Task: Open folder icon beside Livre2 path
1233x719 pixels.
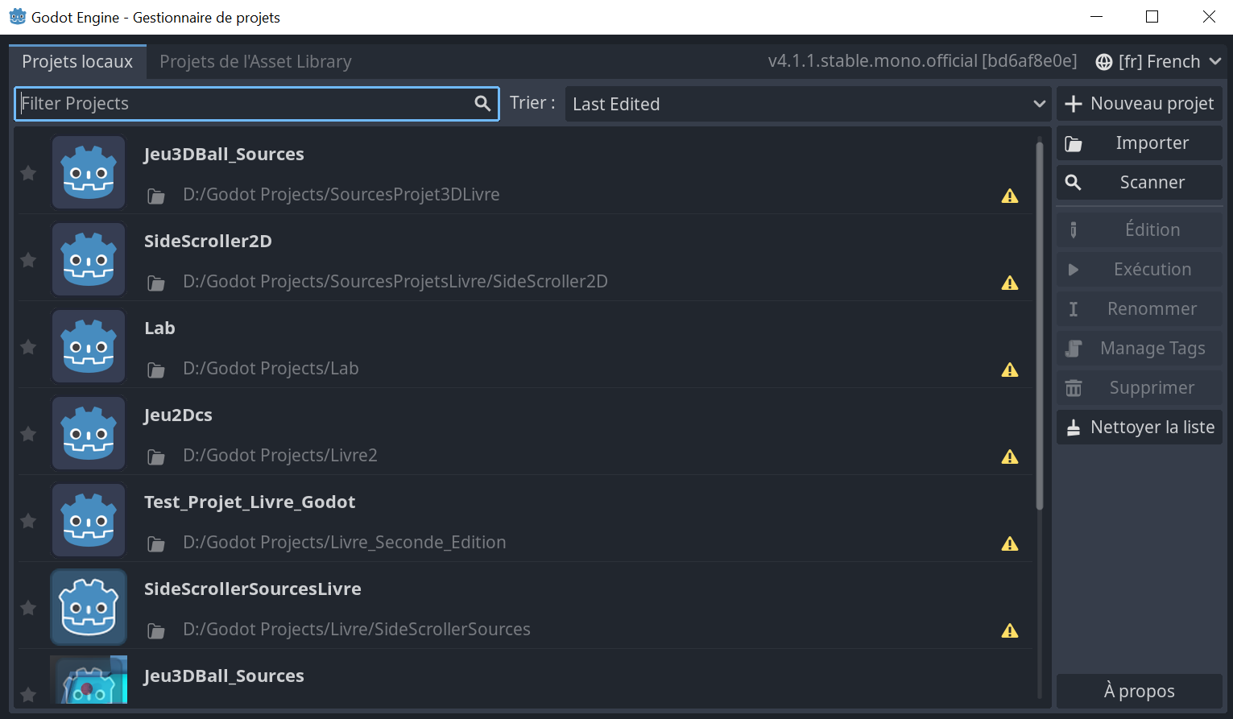Action: [156, 457]
